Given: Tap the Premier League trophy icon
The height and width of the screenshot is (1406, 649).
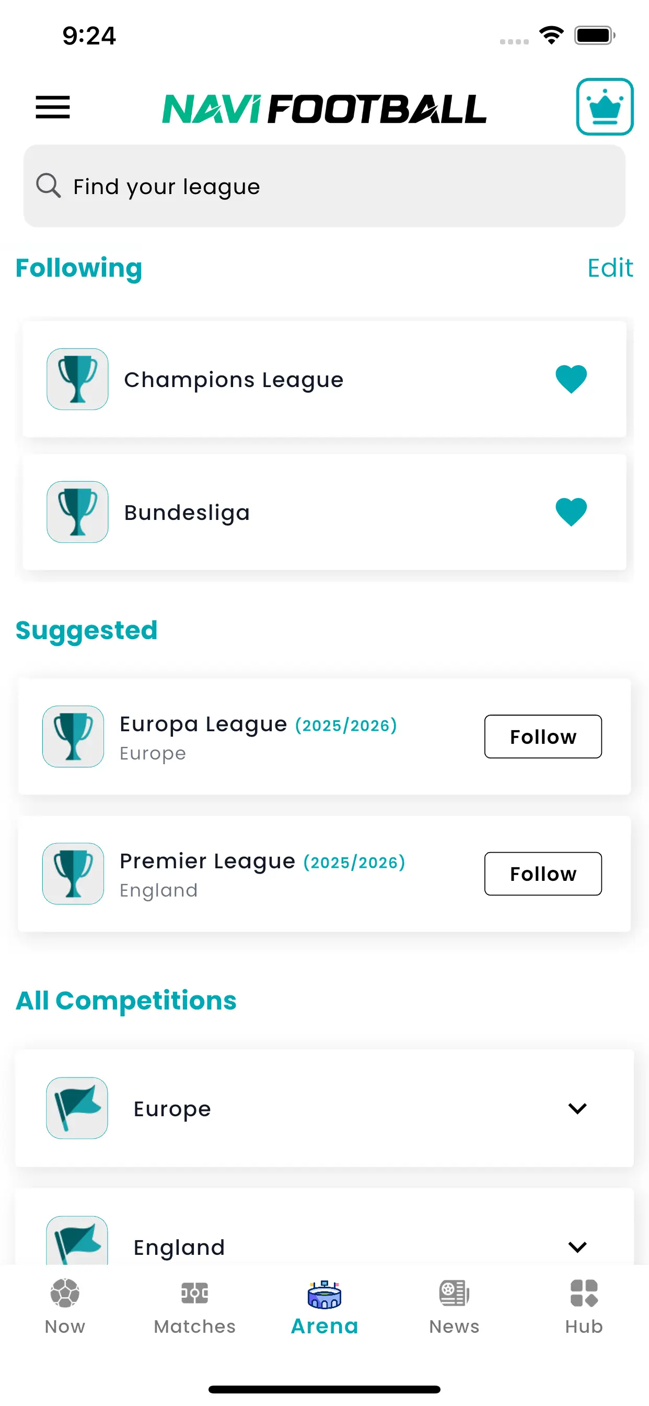Looking at the screenshot, I should (x=74, y=874).
